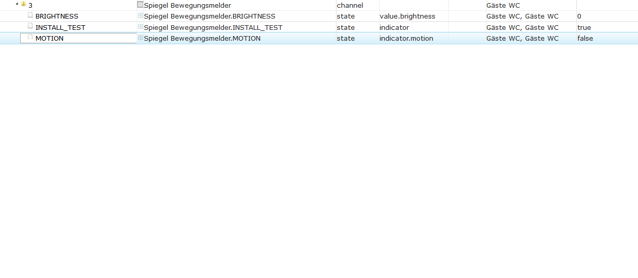This screenshot has width=638, height=278.
Task: Click the name Spiegel Bewegungsmelder.INSTALL_TEST
Action: 213,27
